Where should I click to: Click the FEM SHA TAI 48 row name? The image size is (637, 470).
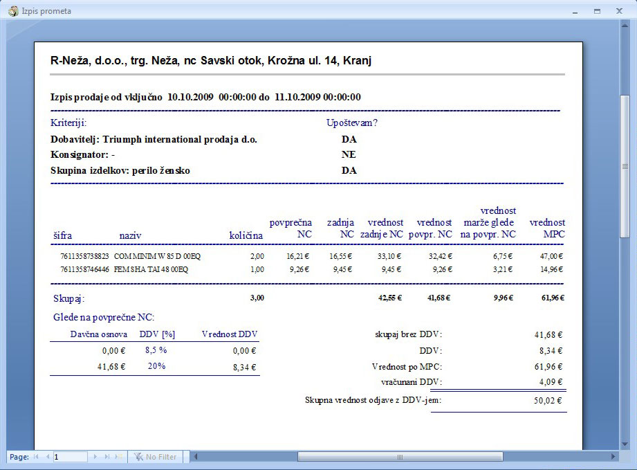[x=151, y=269]
